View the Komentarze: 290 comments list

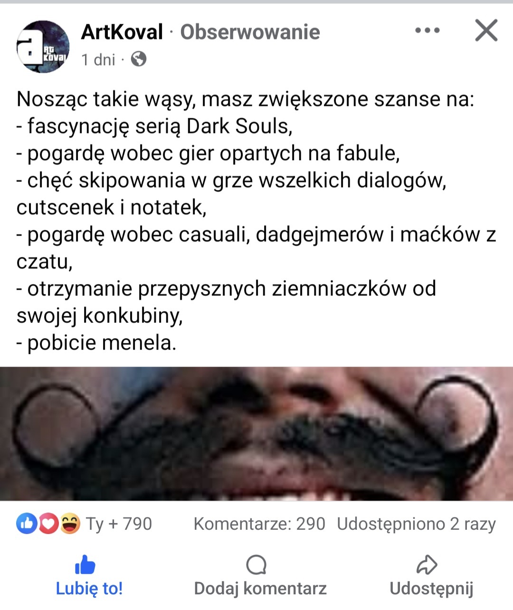click(x=259, y=524)
